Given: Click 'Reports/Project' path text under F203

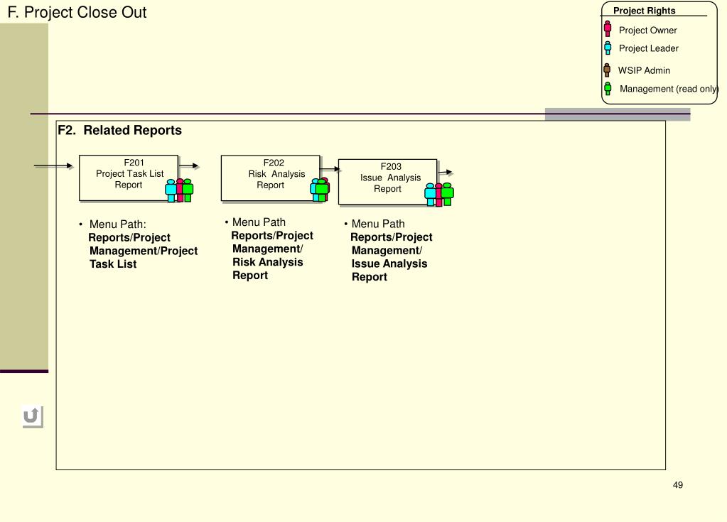Looking at the screenshot, I should (x=392, y=237).
